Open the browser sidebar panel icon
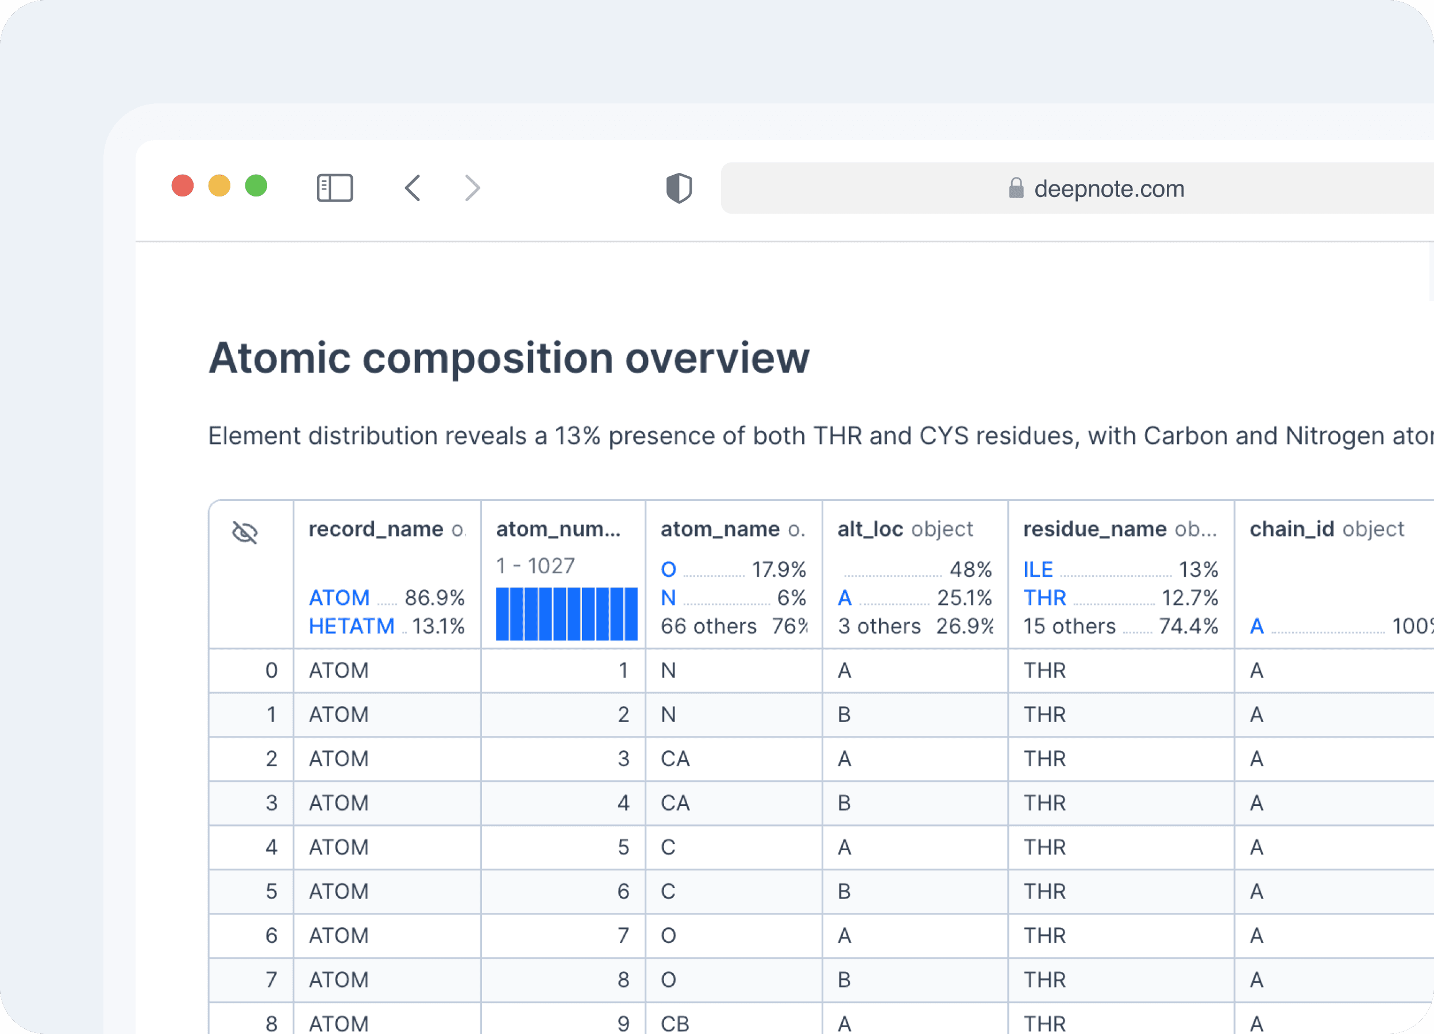This screenshot has width=1434, height=1034. pyautogui.click(x=334, y=188)
